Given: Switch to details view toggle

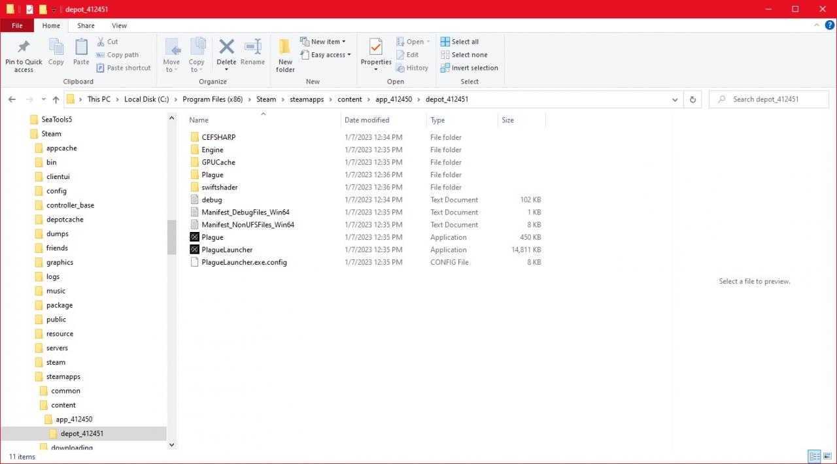Looking at the screenshot, I should (x=815, y=456).
